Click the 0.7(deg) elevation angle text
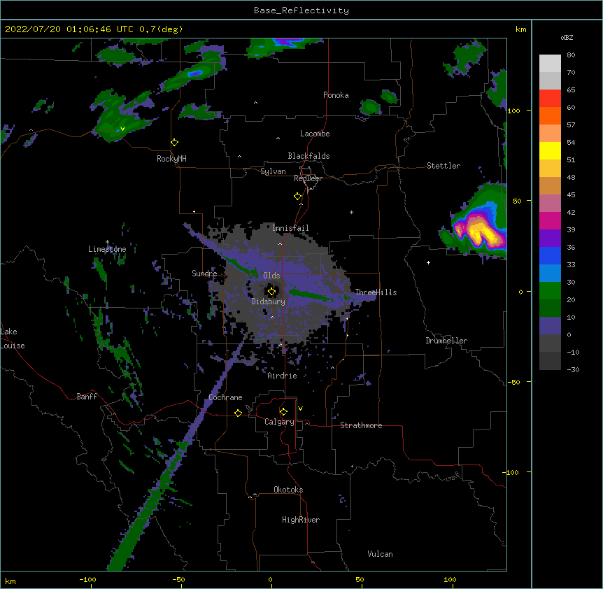The width and height of the screenshot is (603, 589). point(161,29)
